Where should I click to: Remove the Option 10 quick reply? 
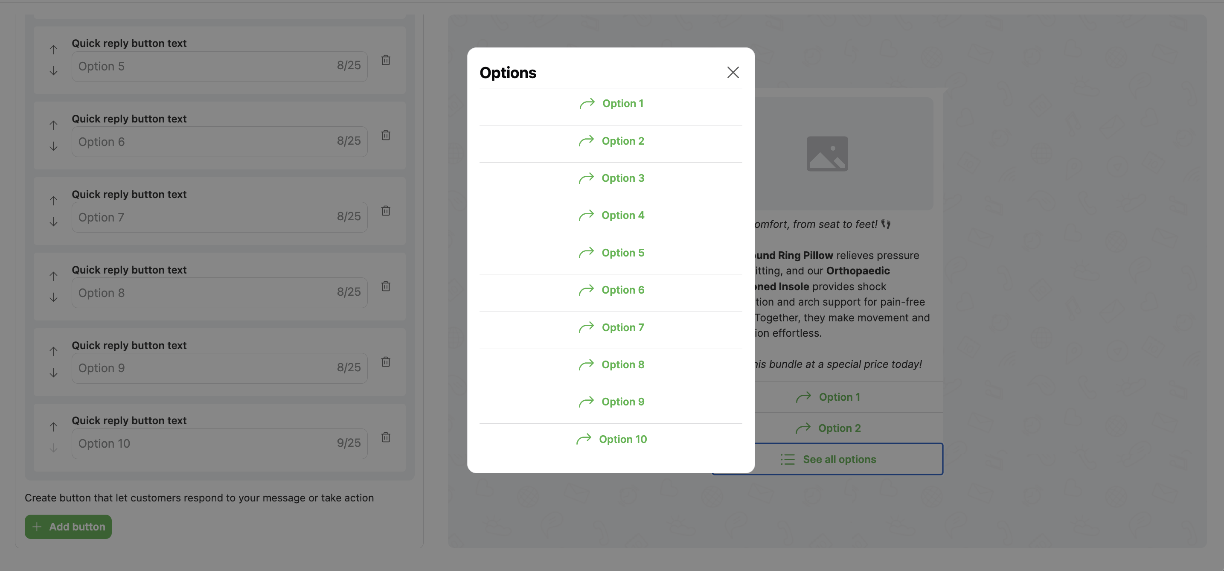point(385,437)
